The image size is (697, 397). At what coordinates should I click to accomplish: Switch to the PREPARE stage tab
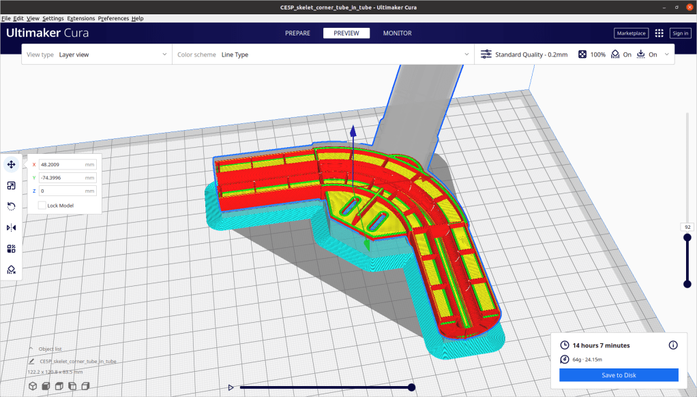[x=297, y=33]
